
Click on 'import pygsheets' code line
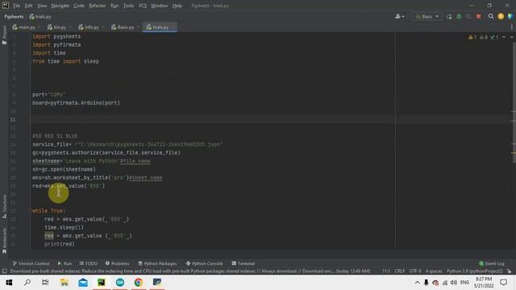(x=56, y=36)
